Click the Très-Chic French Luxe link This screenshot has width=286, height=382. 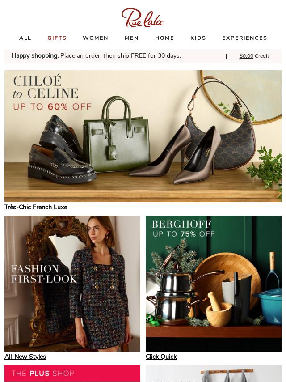click(x=36, y=207)
